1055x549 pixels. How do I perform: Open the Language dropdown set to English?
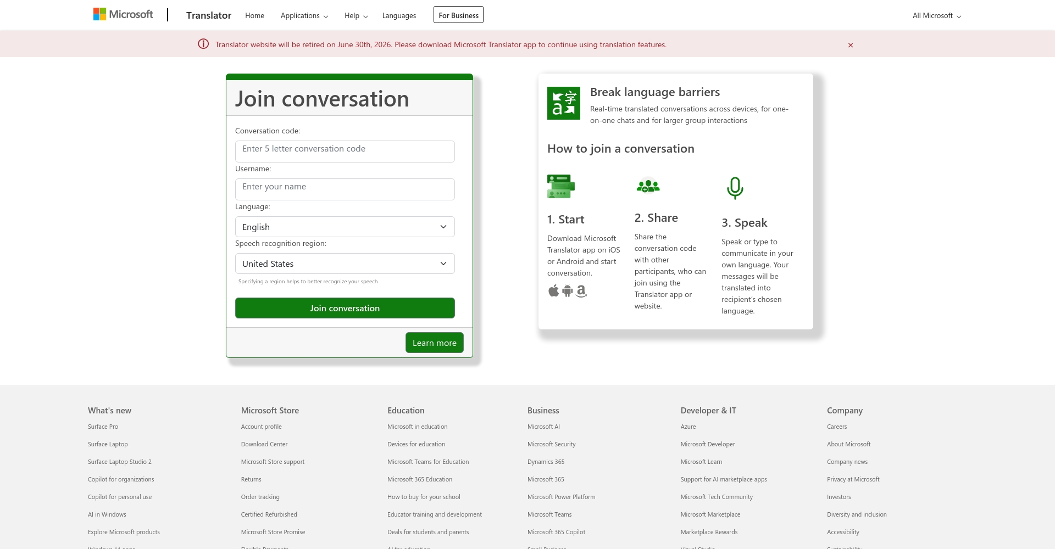(345, 227)
